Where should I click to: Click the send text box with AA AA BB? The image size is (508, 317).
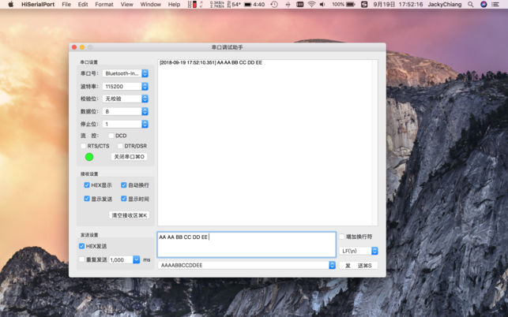pos(246,244)
